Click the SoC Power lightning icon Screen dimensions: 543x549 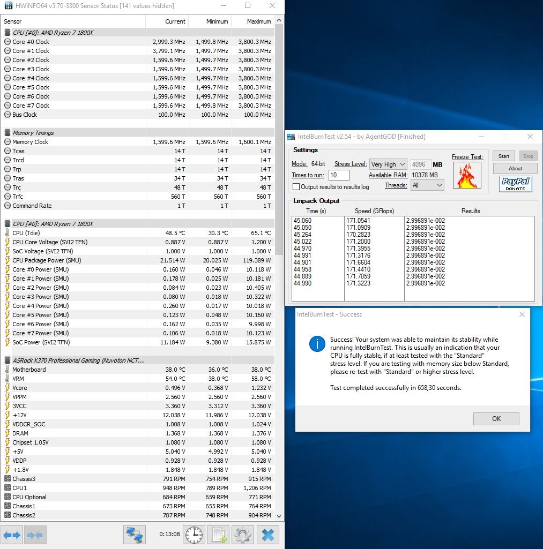pos(8,342)
